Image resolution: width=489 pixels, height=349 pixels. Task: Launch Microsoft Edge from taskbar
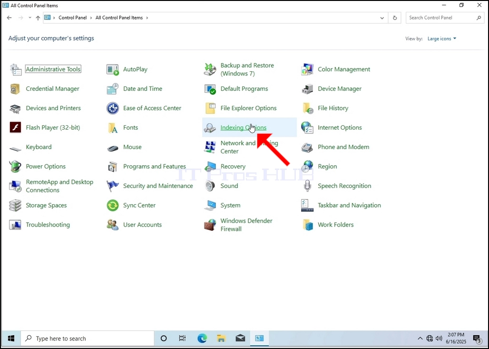click(x=202, y=339)
